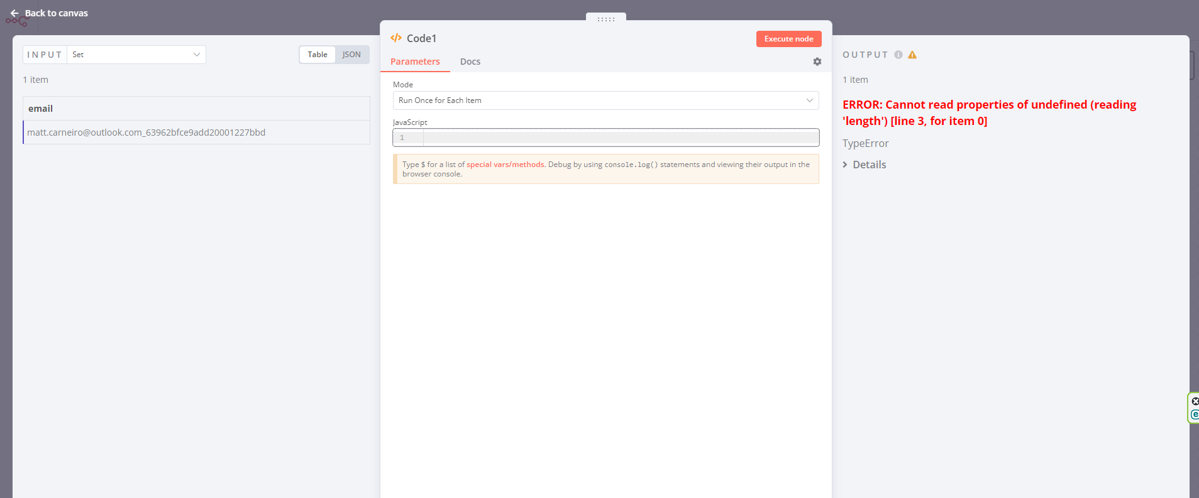Click the Code1 node code icon
1199x498 pixels.
pos(396,38)
